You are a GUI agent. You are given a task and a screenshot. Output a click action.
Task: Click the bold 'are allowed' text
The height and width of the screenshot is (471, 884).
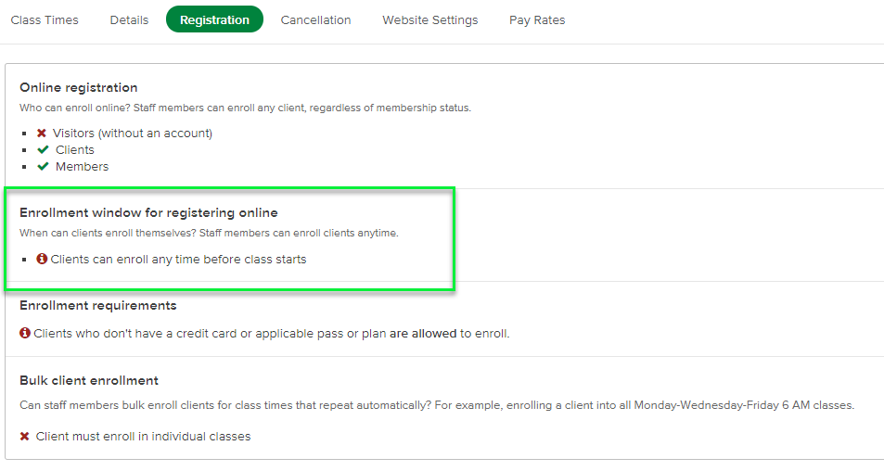point(422,334)
